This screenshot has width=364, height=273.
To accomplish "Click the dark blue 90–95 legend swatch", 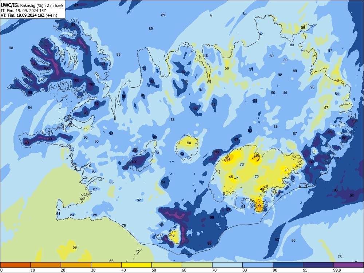I will [x=288, y=265].
